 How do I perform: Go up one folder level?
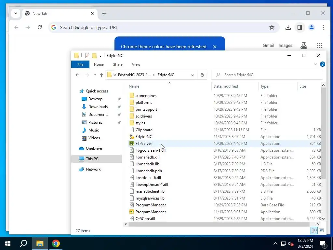pyautogui.click(x=101, y=75)
